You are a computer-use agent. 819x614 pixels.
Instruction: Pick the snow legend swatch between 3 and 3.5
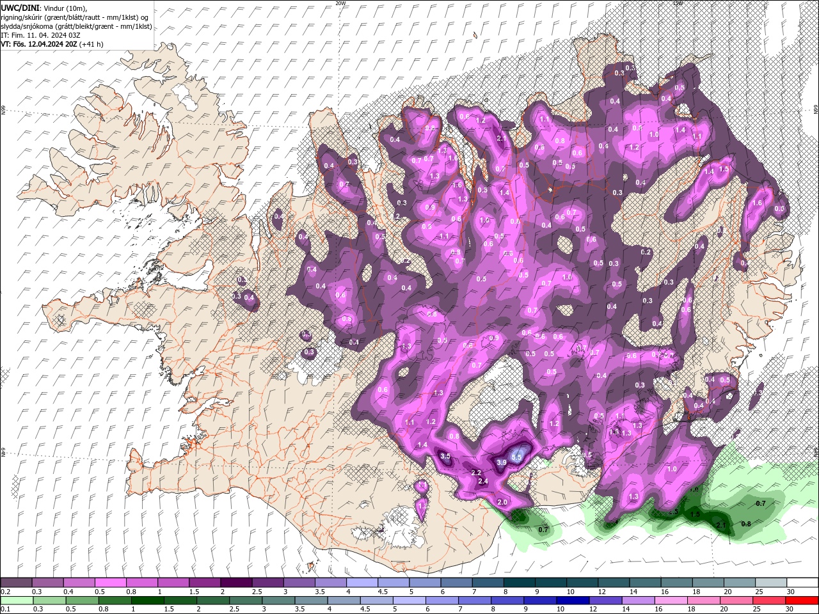point(298,583)
